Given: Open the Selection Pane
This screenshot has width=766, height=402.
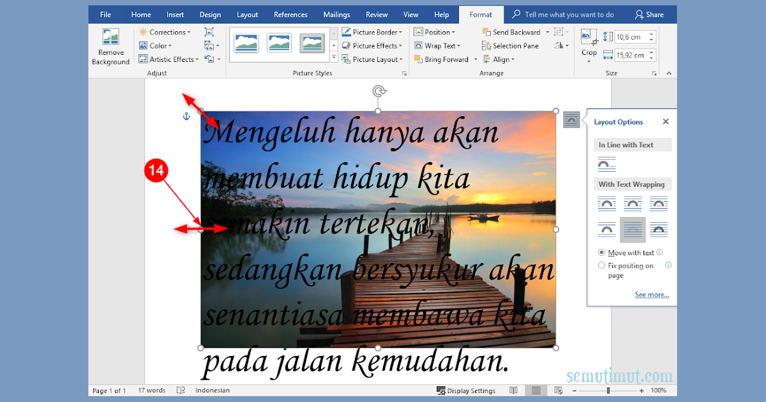Looking at the screenshot, I should click(511, 45).
